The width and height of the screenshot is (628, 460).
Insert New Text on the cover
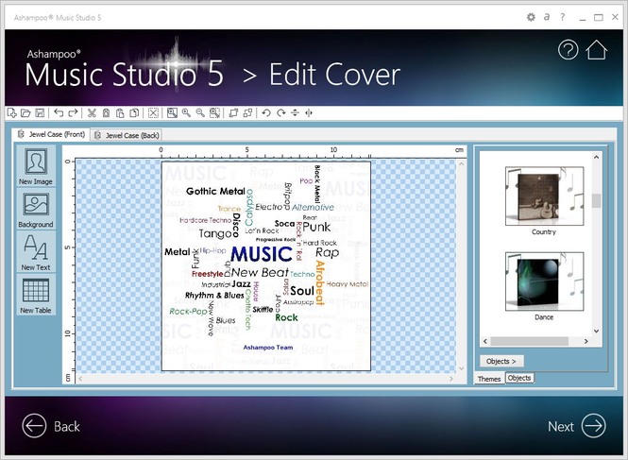(x=36, y=251)
